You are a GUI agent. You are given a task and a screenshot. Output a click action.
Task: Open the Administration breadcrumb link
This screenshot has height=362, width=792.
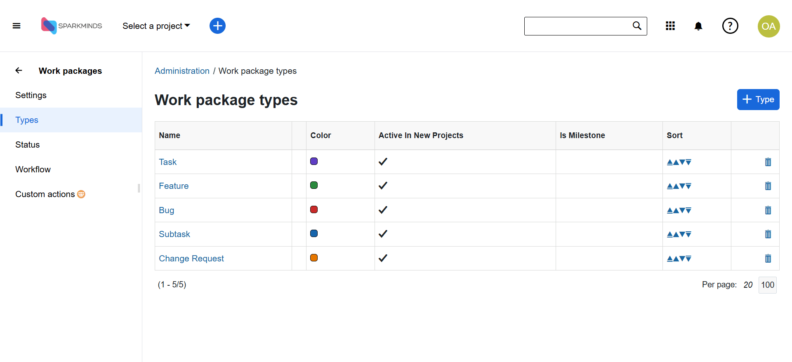(x=182, y=71)
